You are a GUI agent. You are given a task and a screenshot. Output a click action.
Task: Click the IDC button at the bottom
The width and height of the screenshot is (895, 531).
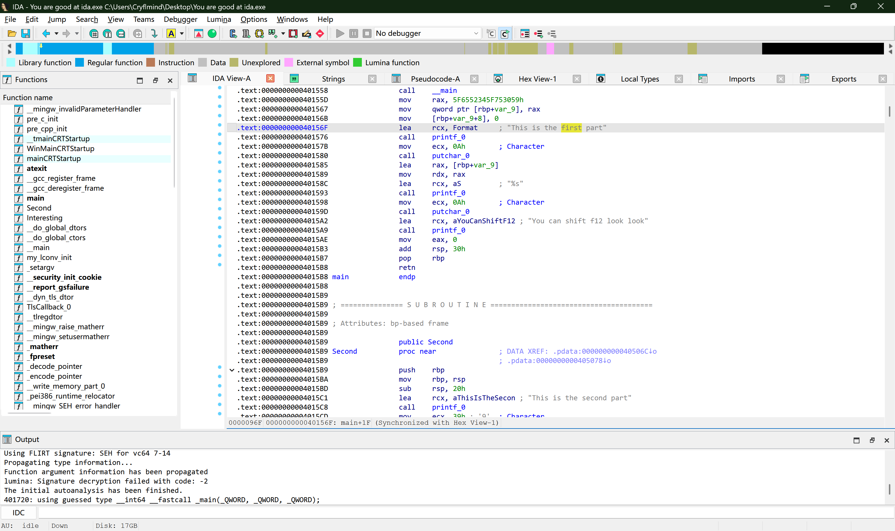[x=18, y=512]
